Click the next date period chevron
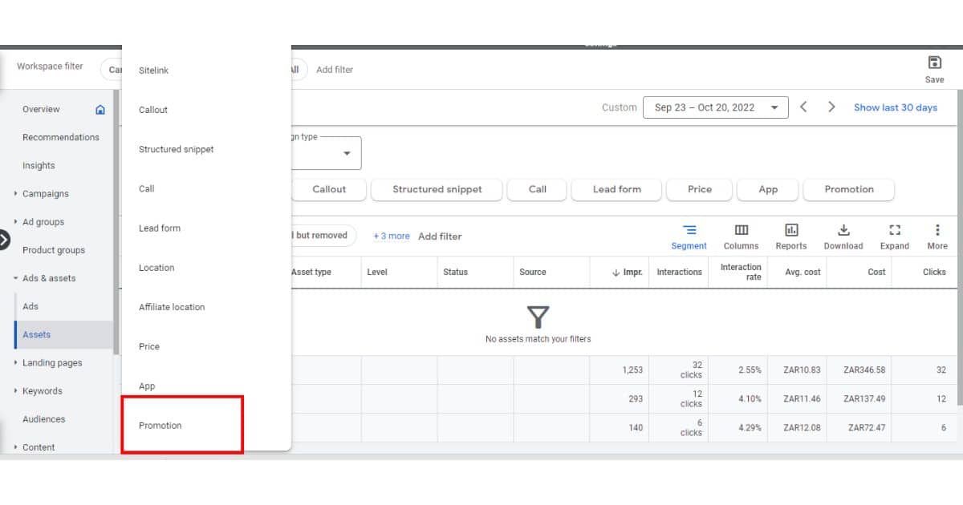This screenshot has height=505, width=963. (831, 106)
